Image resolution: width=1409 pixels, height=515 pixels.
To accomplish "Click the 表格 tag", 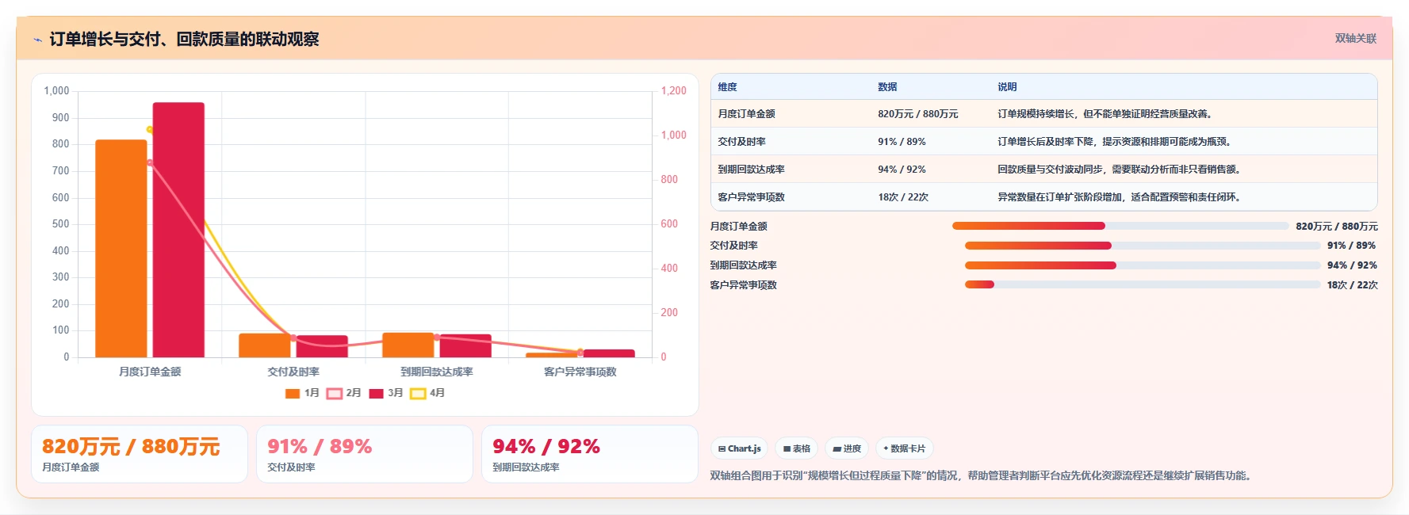I will click(797, 448).
